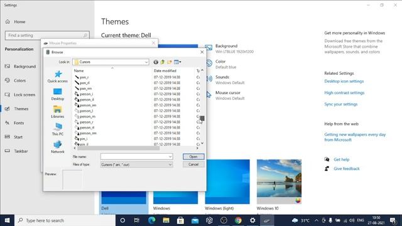Open Background in Settings sidebar

tap(20, 67)
